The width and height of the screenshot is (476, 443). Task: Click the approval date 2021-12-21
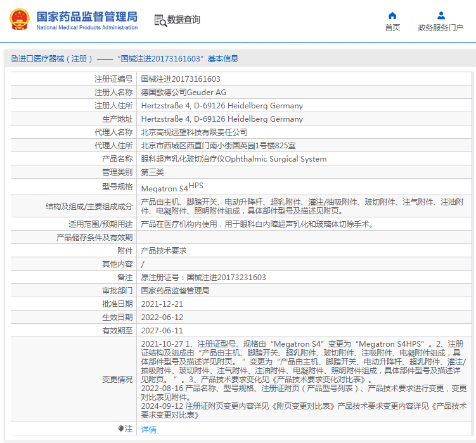pos(162,304)
